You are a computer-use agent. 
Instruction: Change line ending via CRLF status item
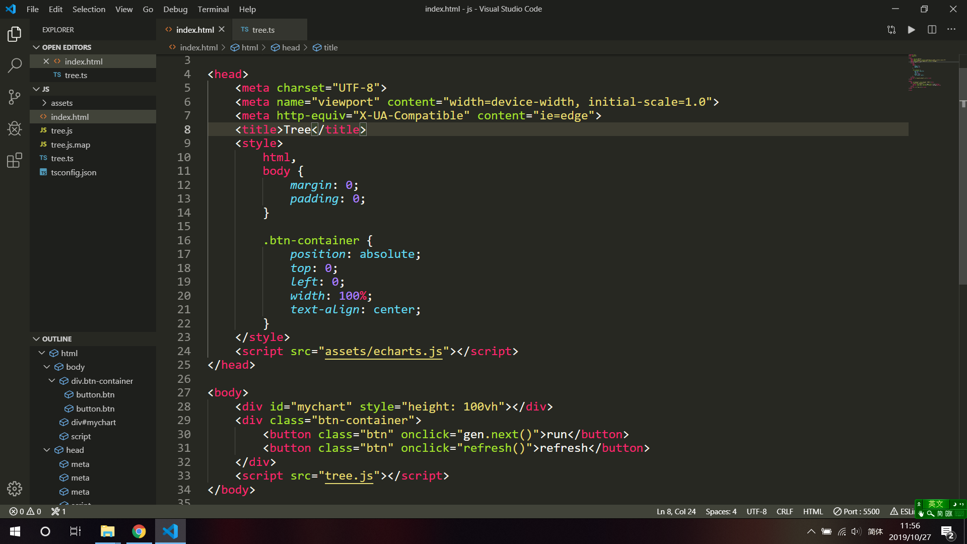point(785,511)
